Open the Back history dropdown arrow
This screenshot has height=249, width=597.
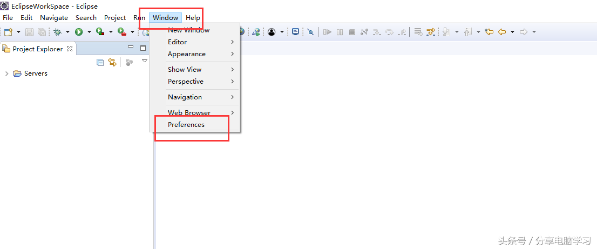[x=512, y=32]
